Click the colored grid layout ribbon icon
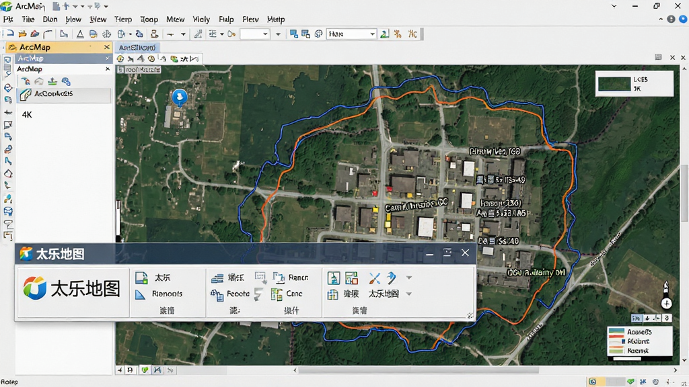This screenshot has height=387, width=689. point(351,277)
